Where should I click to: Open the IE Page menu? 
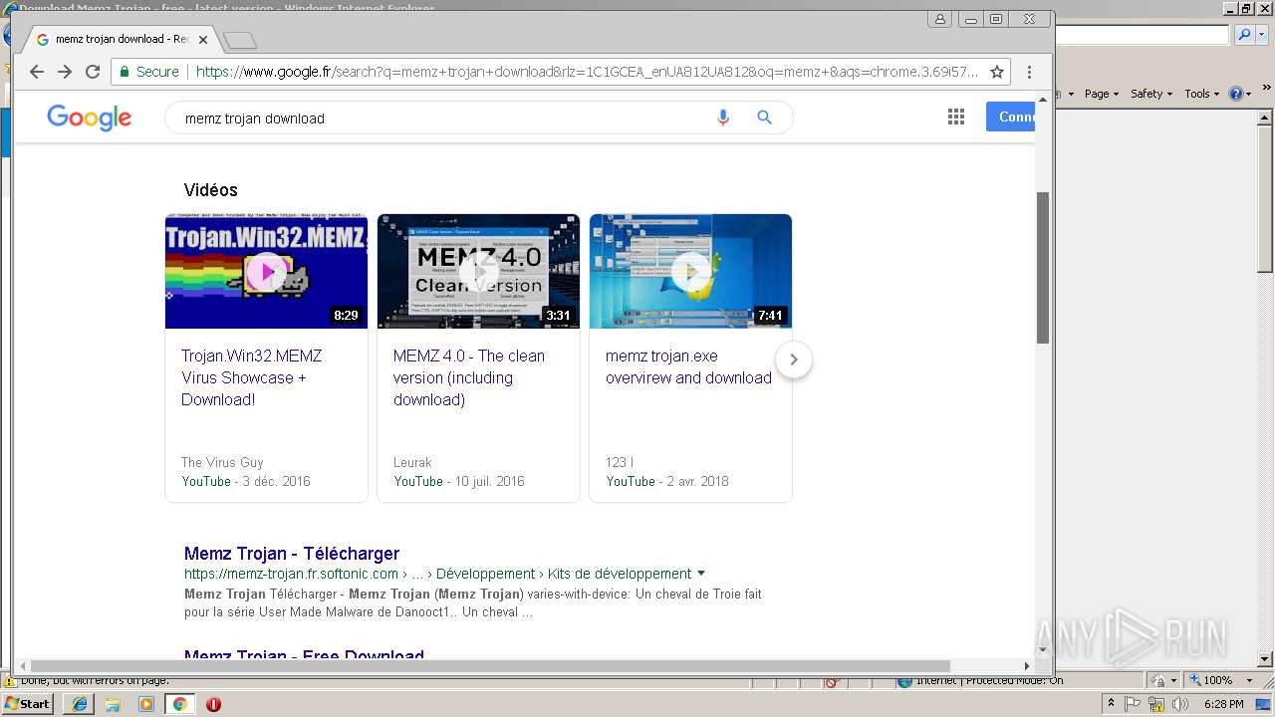pos(1101,94)
